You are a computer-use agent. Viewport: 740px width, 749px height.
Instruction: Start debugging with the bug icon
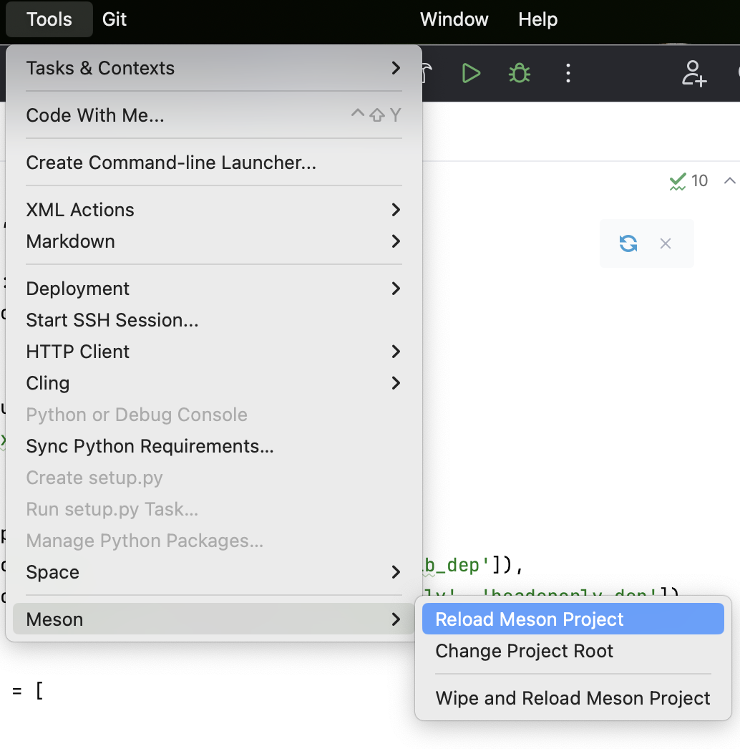point(519,72)
